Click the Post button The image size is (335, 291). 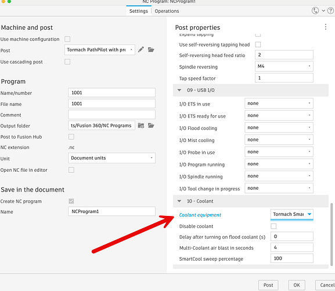268,285
